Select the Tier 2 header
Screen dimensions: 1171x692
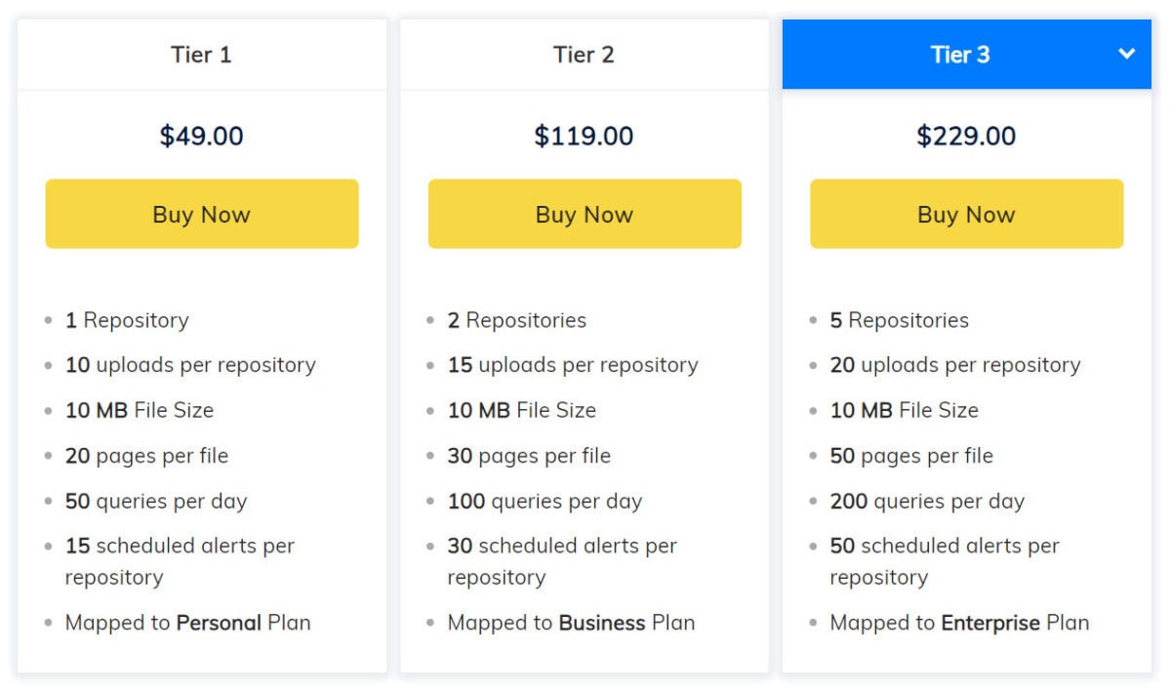point(584,55)
